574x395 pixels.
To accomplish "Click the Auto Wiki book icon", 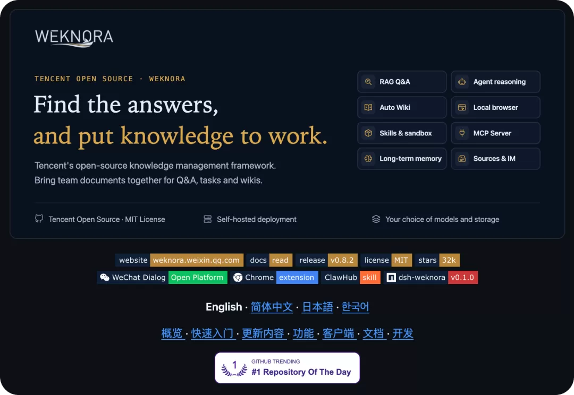I will (368, 107).
